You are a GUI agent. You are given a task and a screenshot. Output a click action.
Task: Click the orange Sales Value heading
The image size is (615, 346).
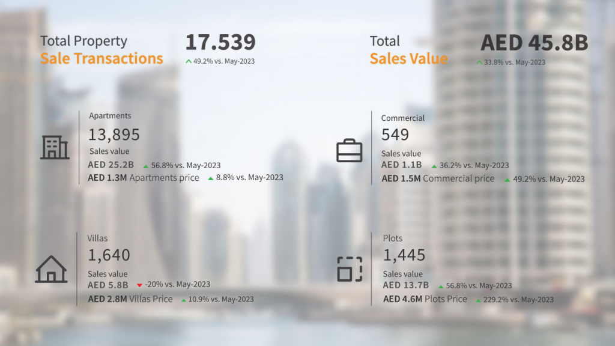[x=408, y=59]
